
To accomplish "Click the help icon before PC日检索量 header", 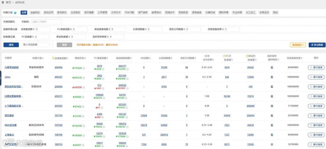I will click(224, 56).
